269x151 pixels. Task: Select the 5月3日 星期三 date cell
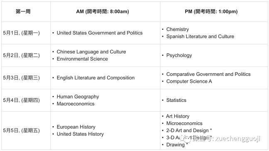pyautogui.click(x=26, y=78)
